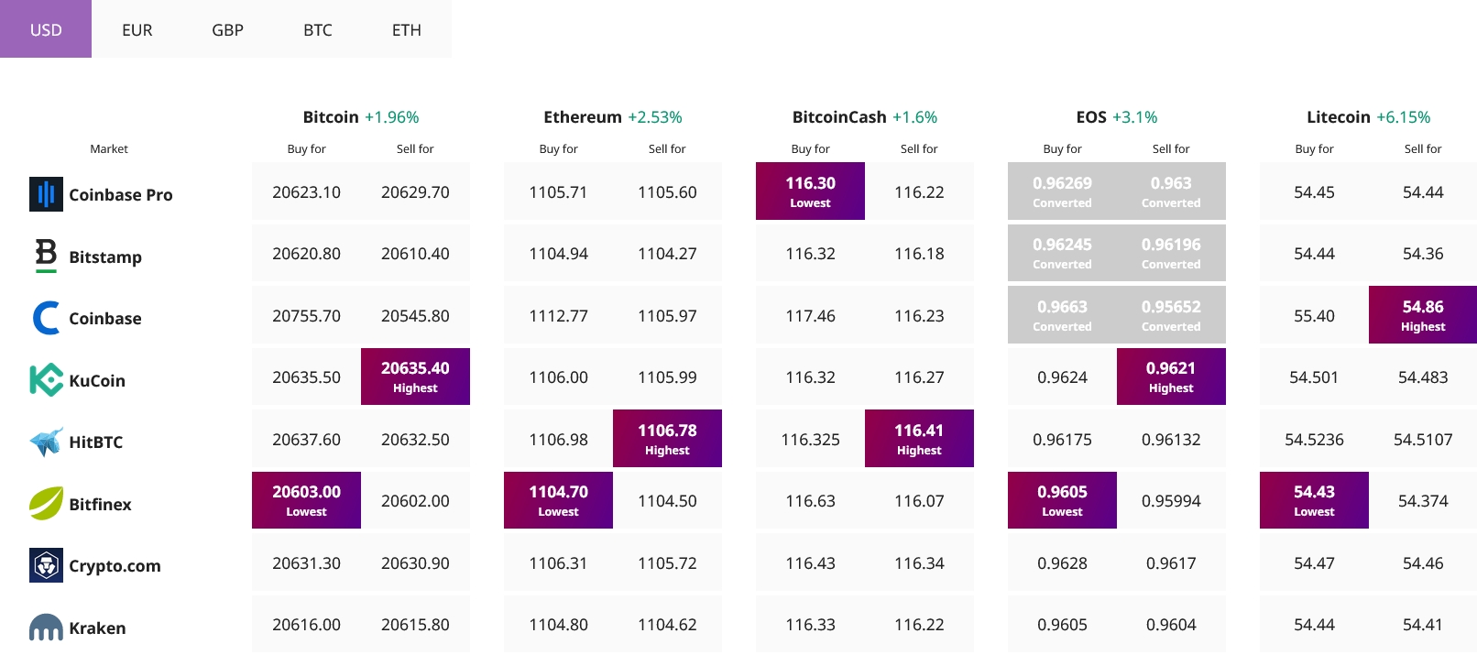
Task: Select KuCoin's highest Bitcoin sell price 20635.40
Action: point(415,377)
